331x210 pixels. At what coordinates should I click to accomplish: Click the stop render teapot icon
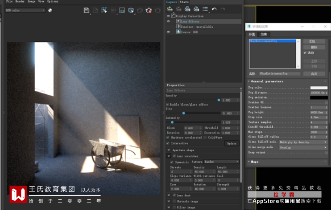click(x=149, y=10)
